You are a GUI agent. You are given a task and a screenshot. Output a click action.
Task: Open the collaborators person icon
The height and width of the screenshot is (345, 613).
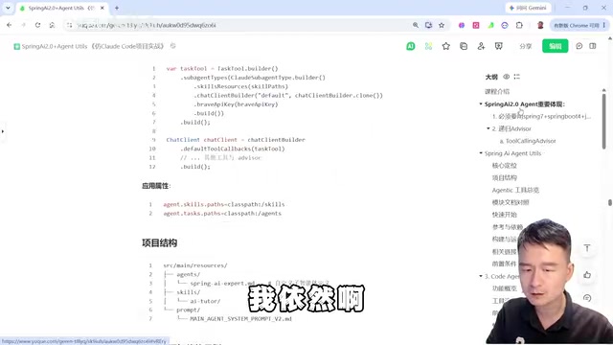point(481,46)
